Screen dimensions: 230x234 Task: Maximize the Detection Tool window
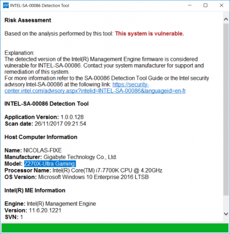[205, 5]
